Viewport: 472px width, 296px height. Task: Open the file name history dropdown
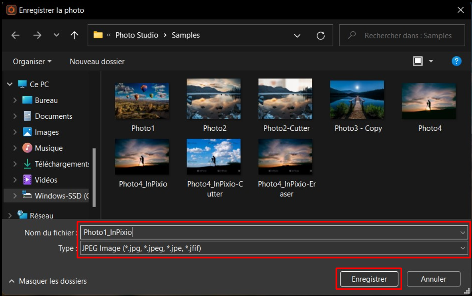coord(463,233)
